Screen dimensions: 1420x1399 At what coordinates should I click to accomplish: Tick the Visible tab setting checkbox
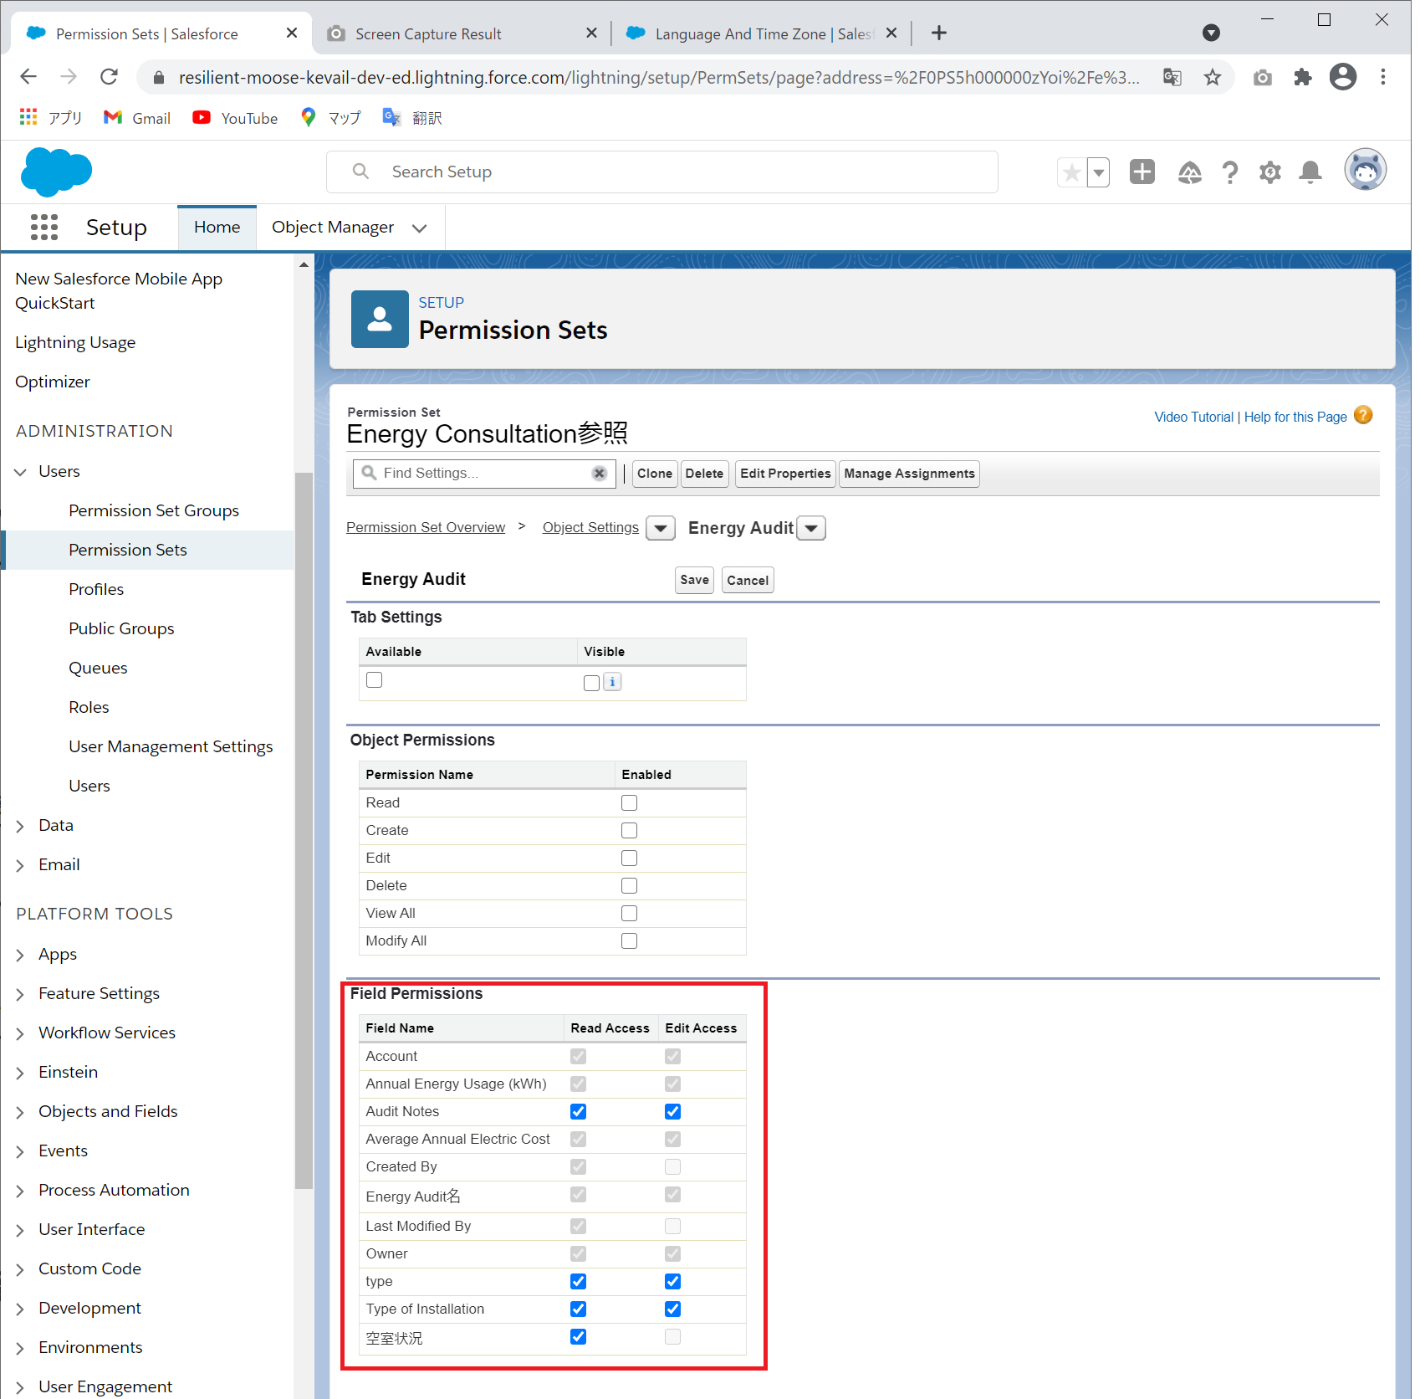(x=592, y=683)
